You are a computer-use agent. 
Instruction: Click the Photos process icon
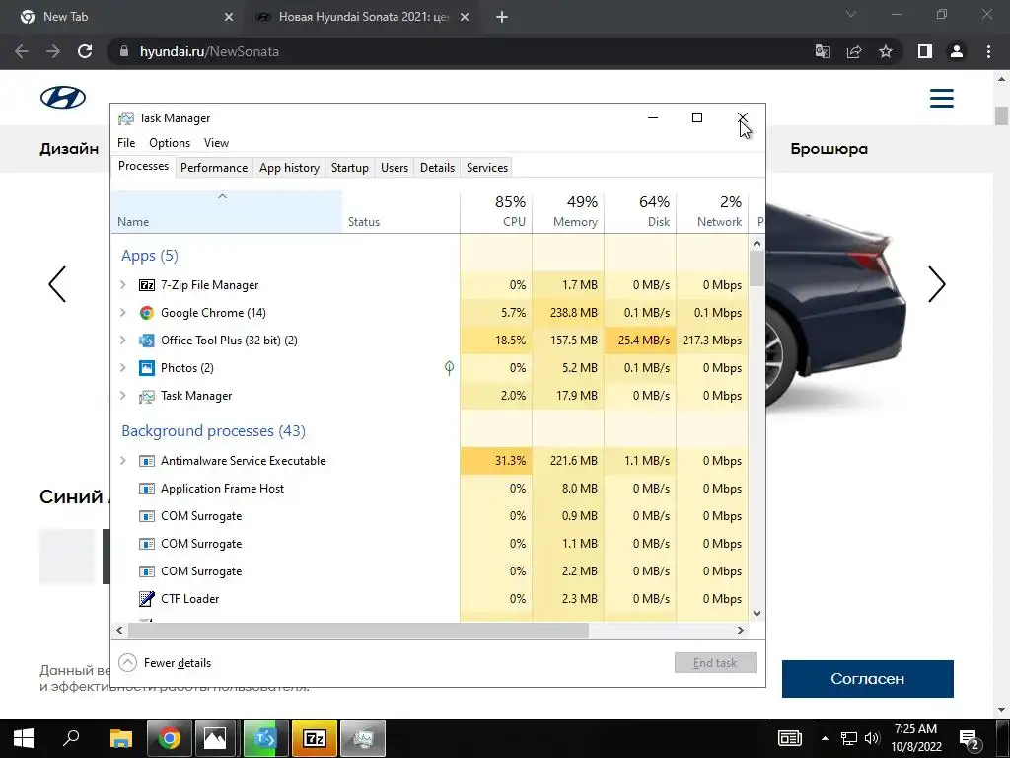(x=147, y=368)
